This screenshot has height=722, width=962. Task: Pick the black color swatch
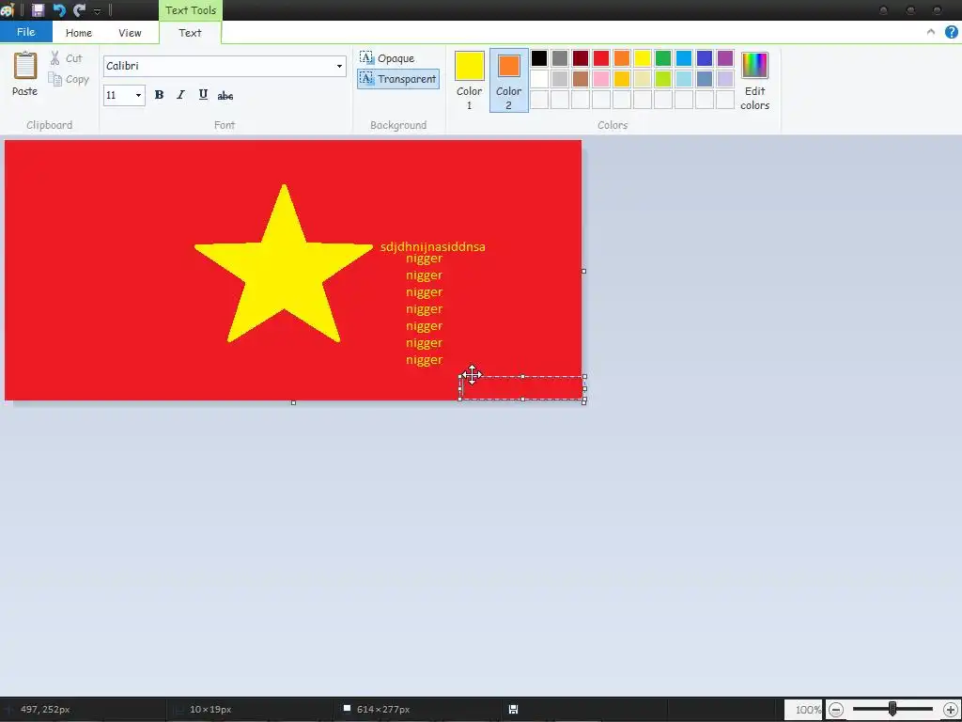coord(539,58)
